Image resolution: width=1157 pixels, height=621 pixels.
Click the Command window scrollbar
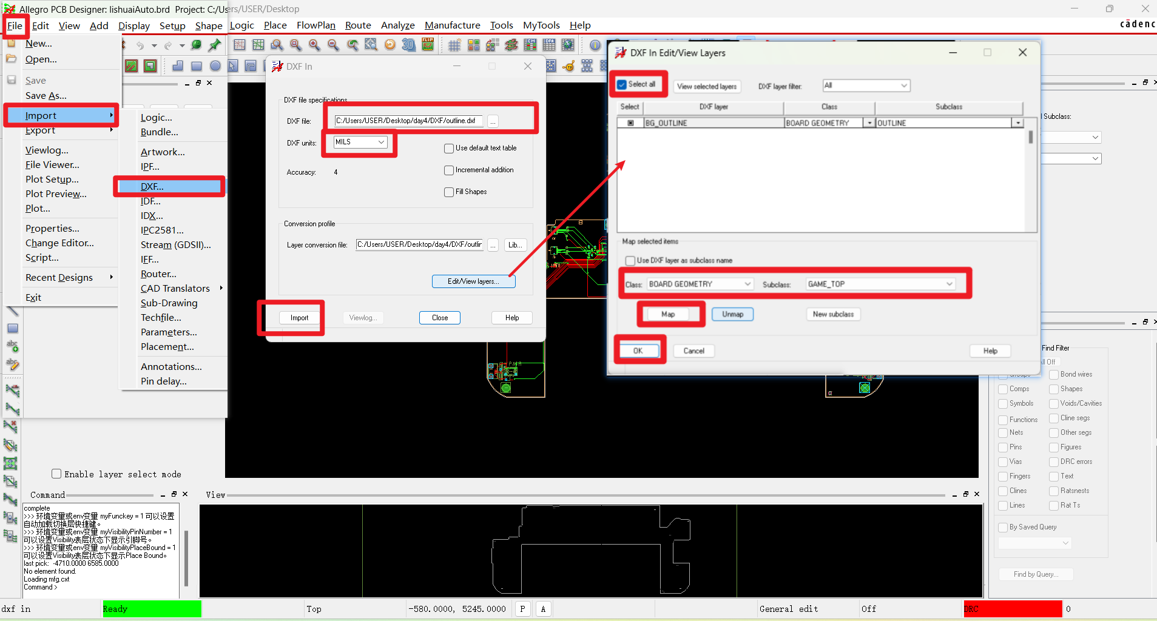[186, 558]
